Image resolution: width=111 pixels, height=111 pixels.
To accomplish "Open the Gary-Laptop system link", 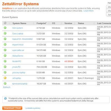I will [18, 34].
